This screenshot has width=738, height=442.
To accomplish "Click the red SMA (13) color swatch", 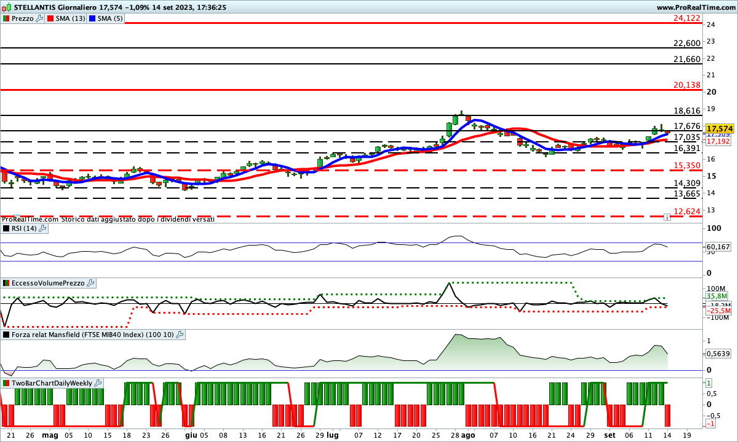I will point(50,18).
